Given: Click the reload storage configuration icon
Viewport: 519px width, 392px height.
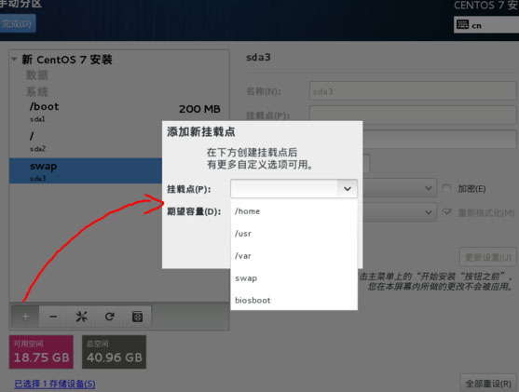Looking at the screenshot, I should 110,317.
